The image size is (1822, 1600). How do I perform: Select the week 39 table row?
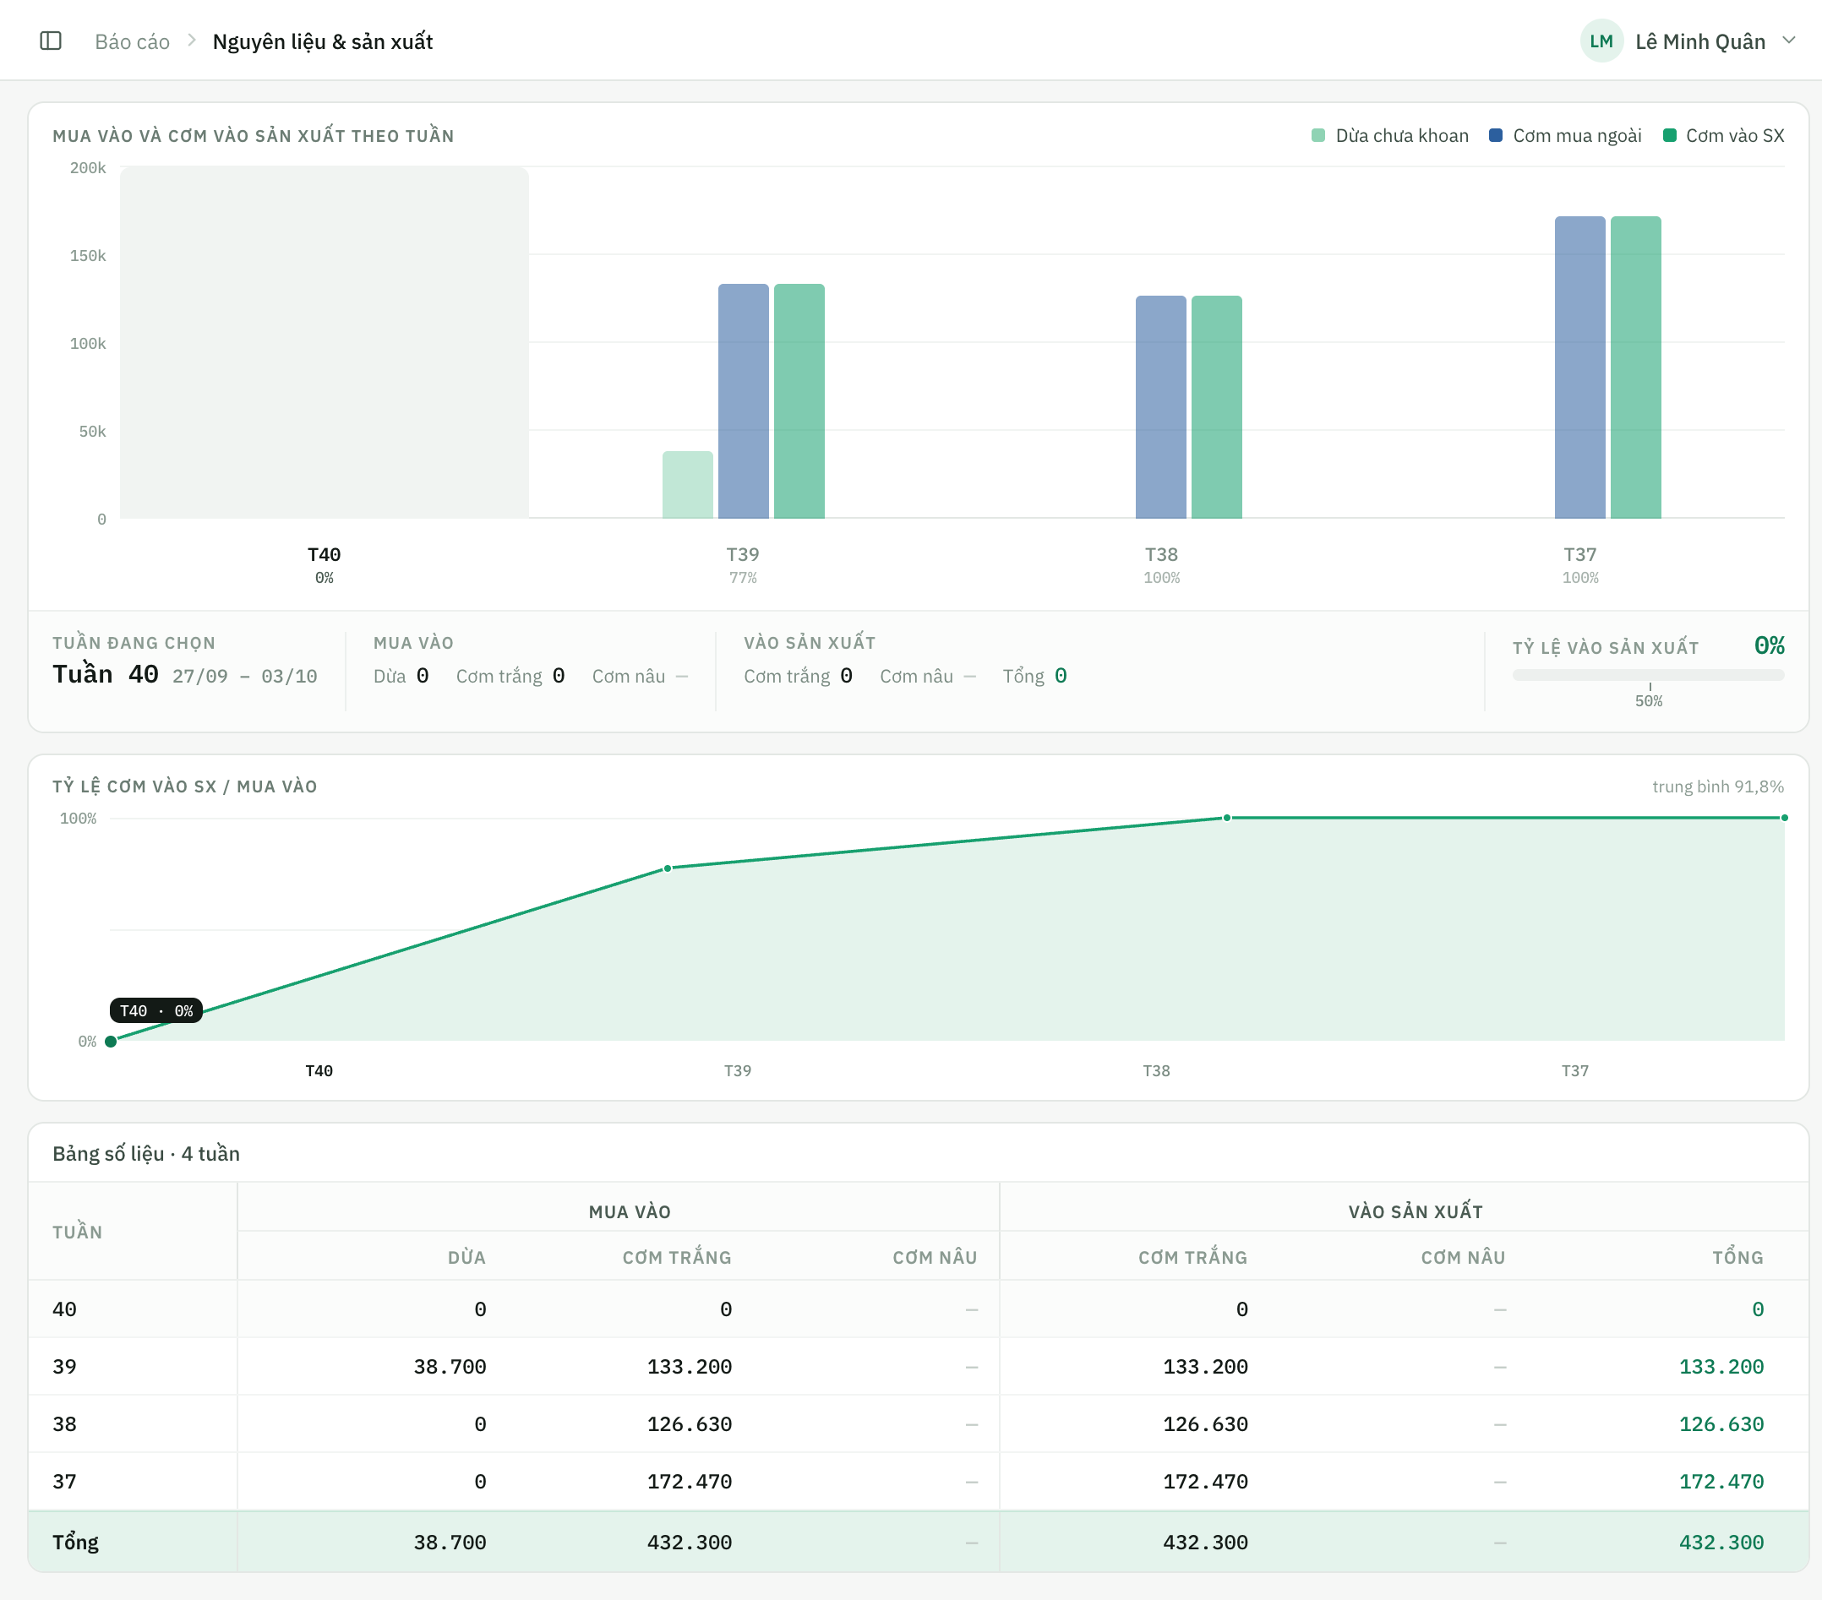tap(918, 1367)
